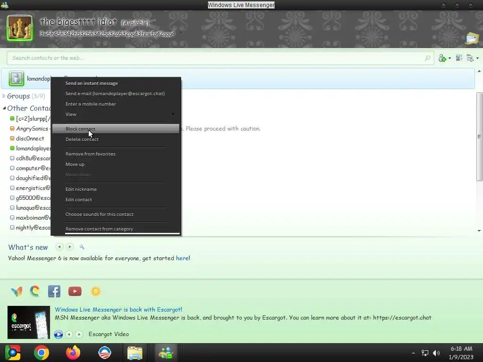Select the lunaqua@ contact
This screenshot has height=362, width=483.
pos(31,208)
